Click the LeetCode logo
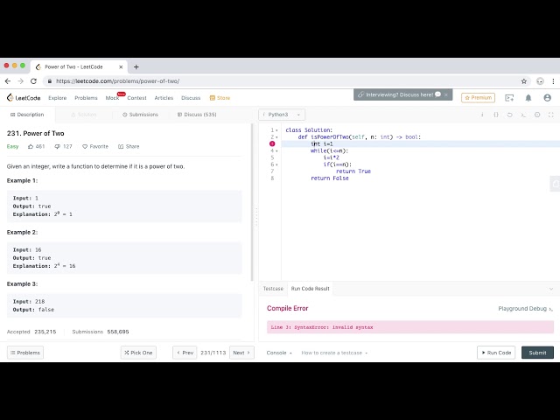The image size is (560, 420). click(24, 97)
